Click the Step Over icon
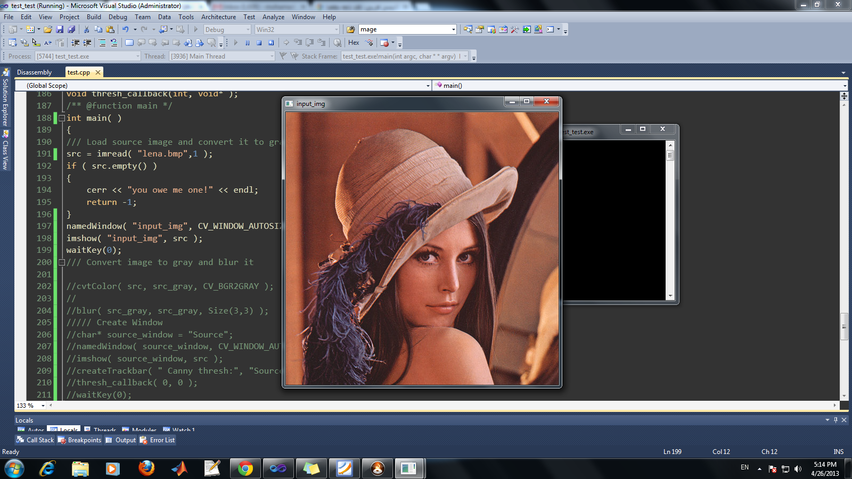 click(x=309, y=43)
